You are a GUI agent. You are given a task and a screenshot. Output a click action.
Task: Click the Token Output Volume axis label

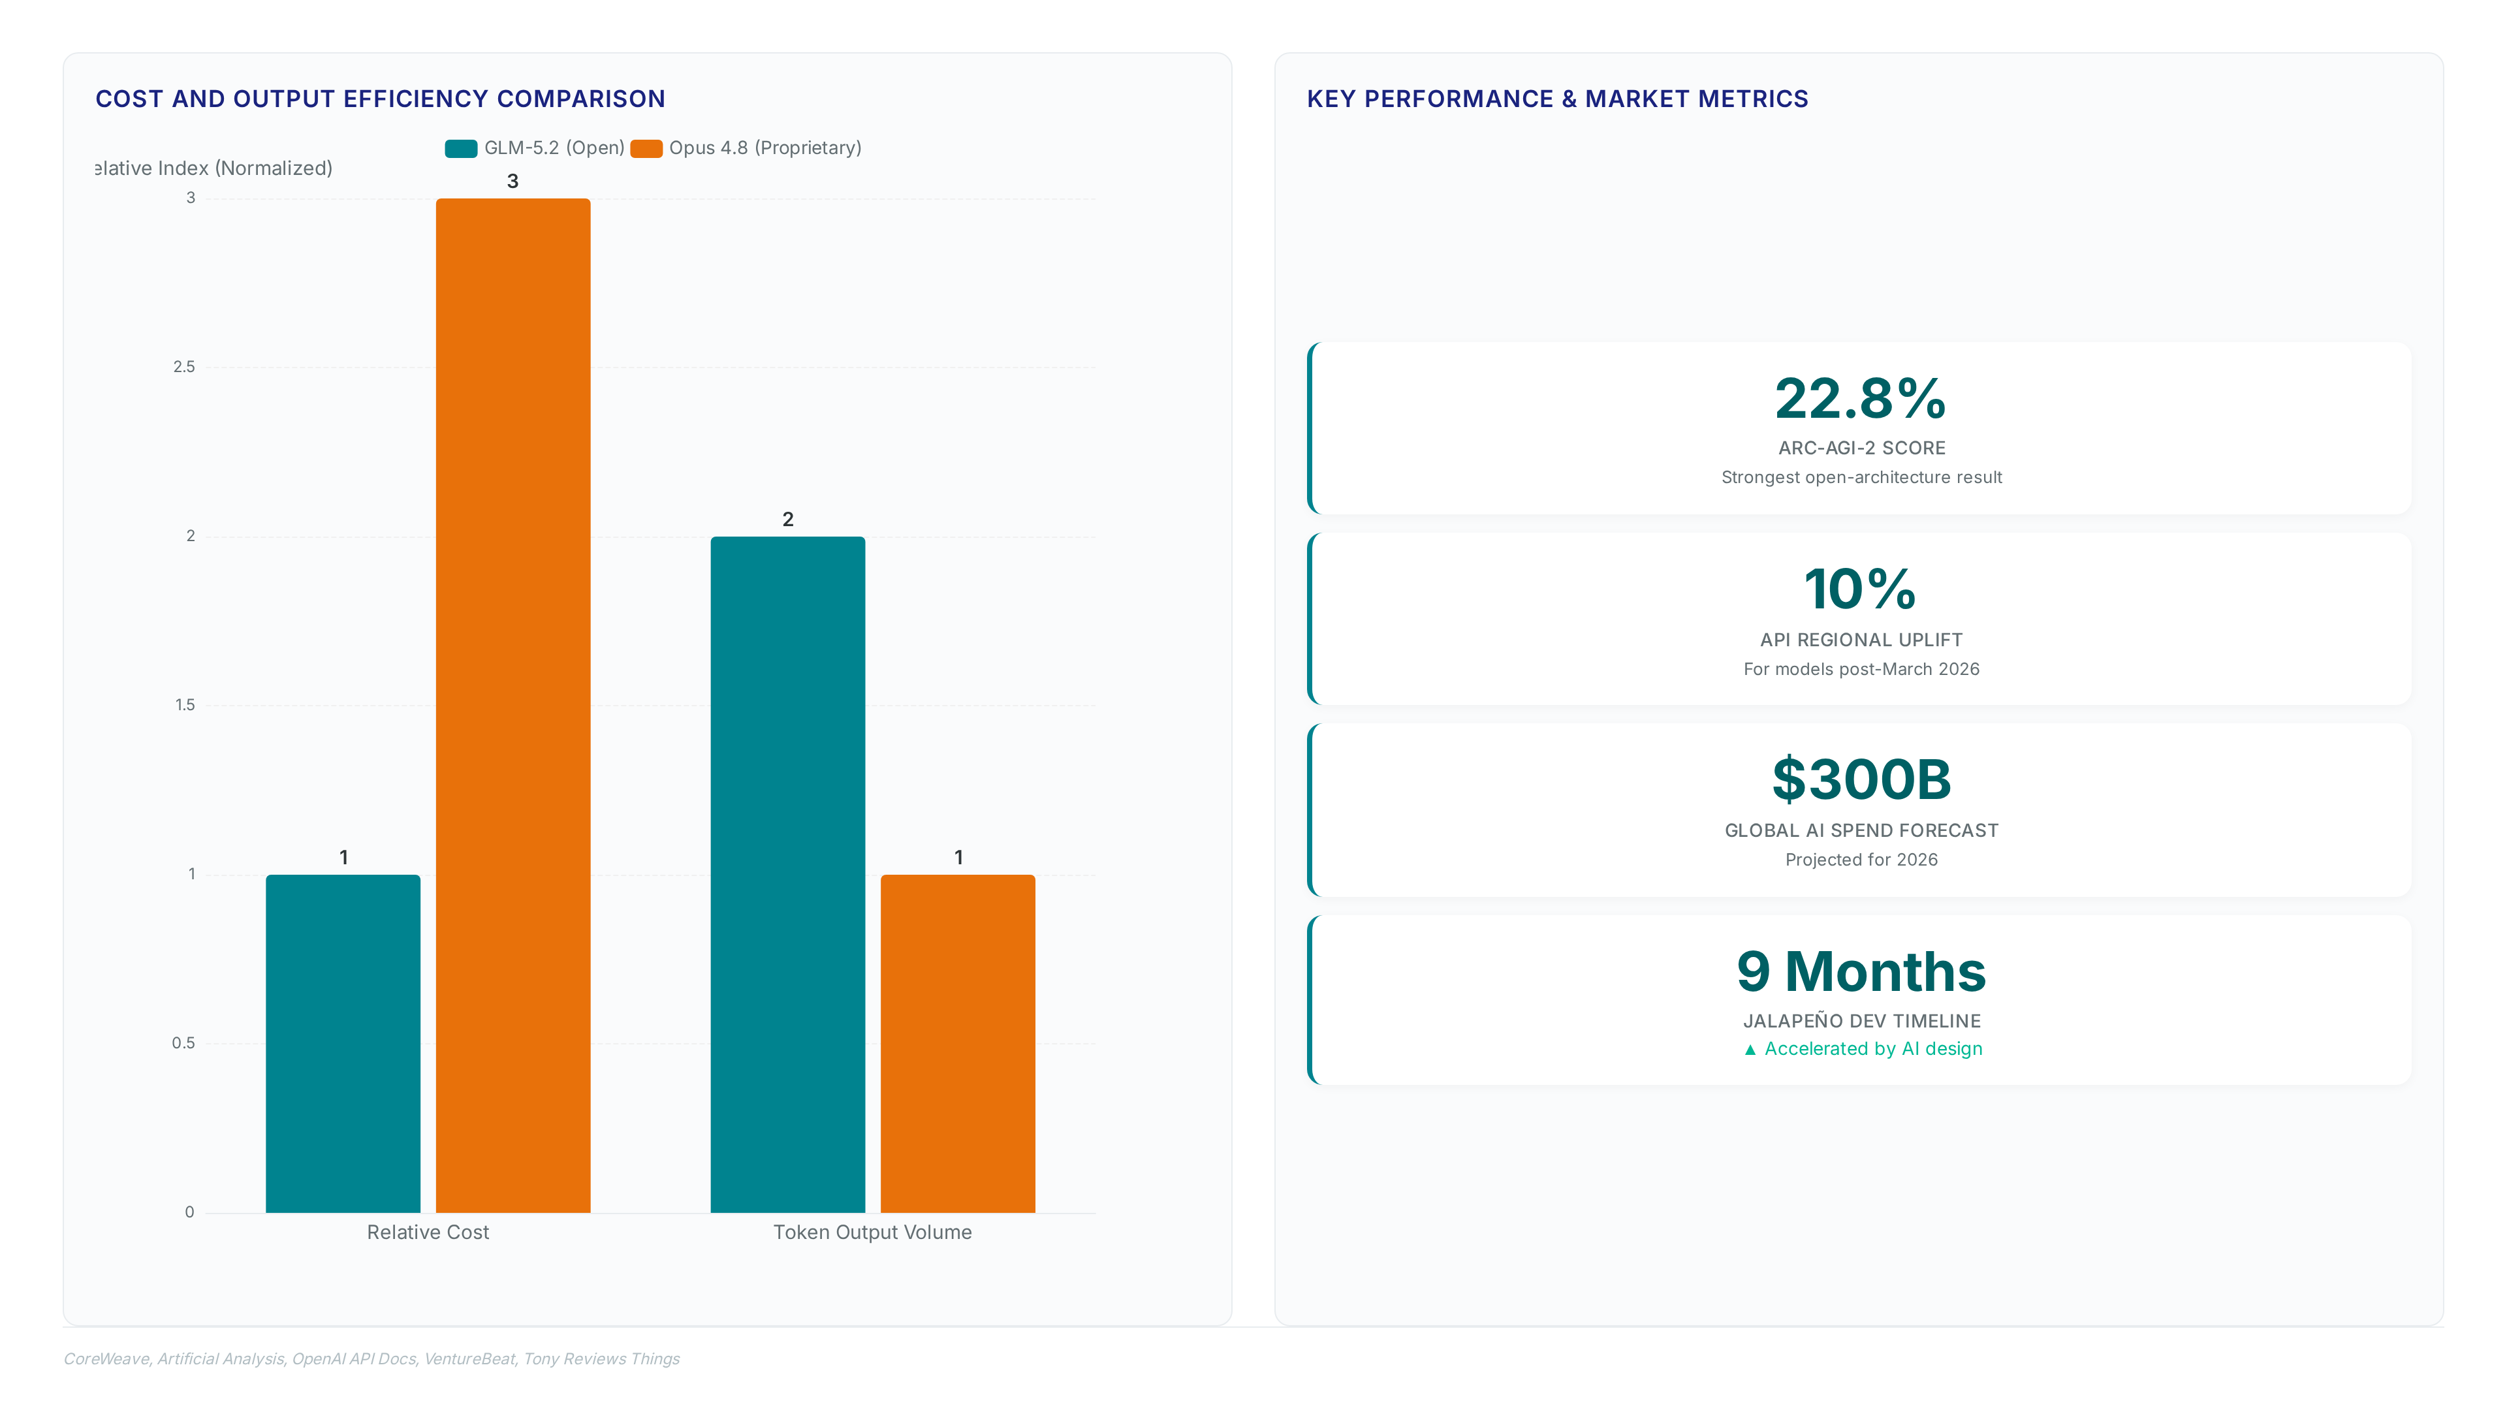click(872, 1232)
